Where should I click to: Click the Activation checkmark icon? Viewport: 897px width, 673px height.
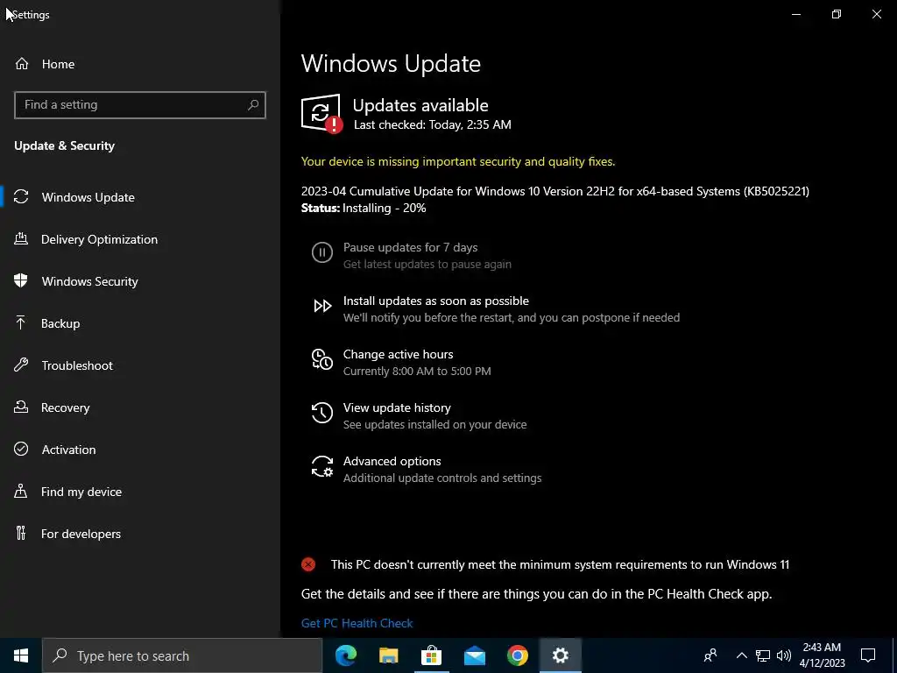point(21,449)
